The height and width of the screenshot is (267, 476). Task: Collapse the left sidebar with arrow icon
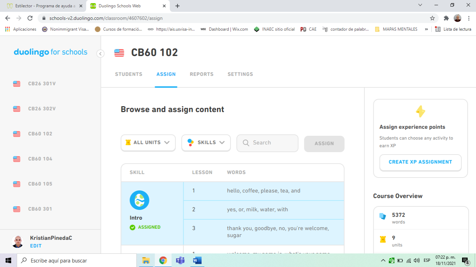(100, 54)
